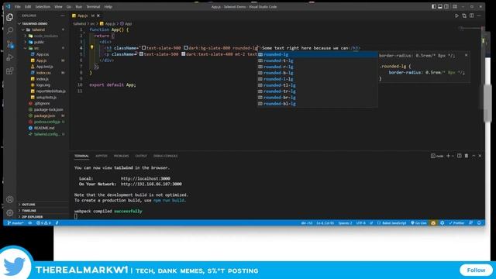Open the Source Control view
This screenshot has height=279, width=496.
pyautogui.click(x=10, y=44)
